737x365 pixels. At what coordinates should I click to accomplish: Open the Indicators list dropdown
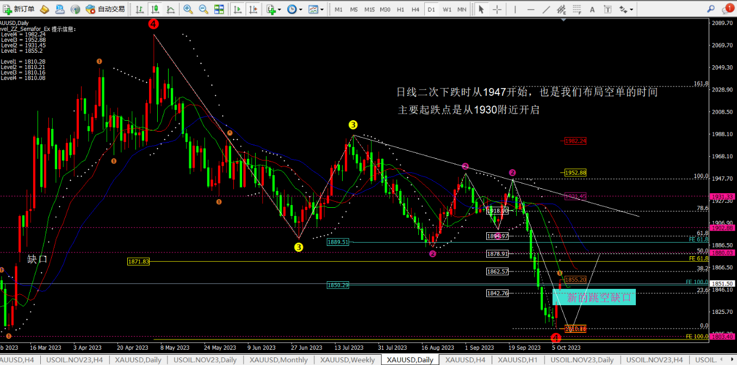[x=274, y=9]
